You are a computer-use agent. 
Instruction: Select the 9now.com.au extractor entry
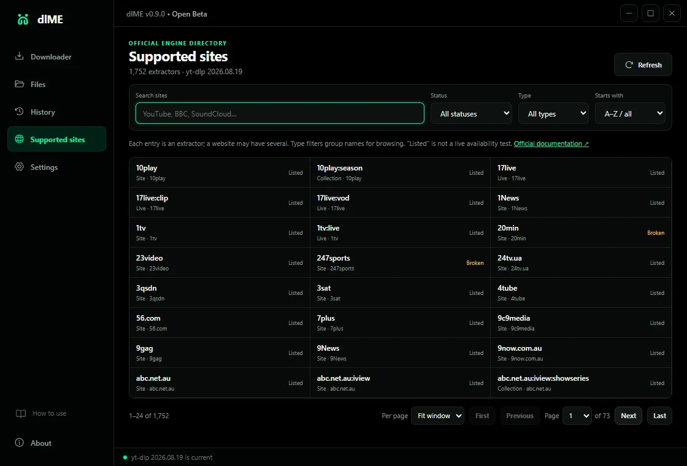click(x=581, y=353)
